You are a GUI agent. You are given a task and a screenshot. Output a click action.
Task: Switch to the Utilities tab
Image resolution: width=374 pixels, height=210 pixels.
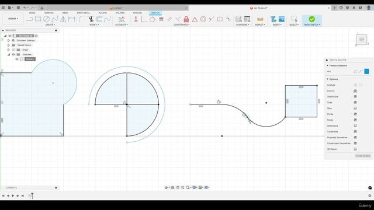(x=120, y=13)
